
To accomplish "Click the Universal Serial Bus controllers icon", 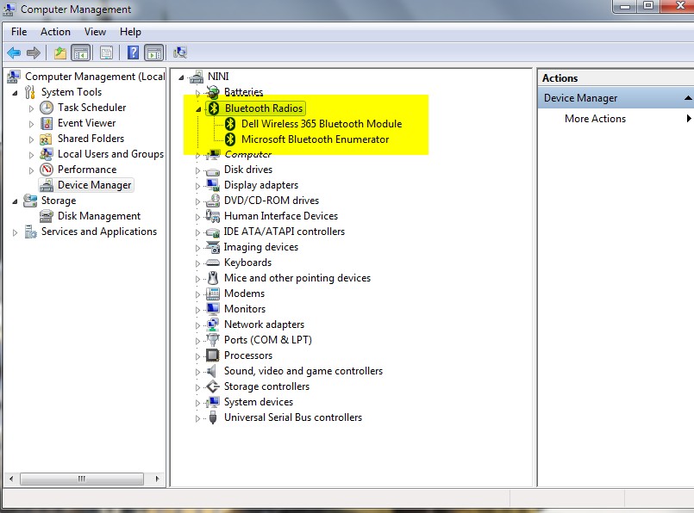I will click(212, 417).
